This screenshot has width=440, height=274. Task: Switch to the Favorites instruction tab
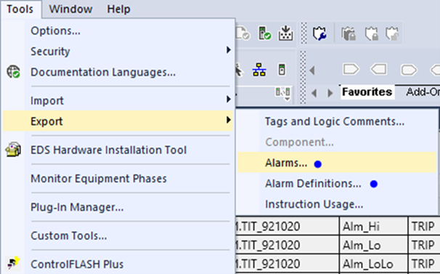pyautogui.click(x=367, y=92)
